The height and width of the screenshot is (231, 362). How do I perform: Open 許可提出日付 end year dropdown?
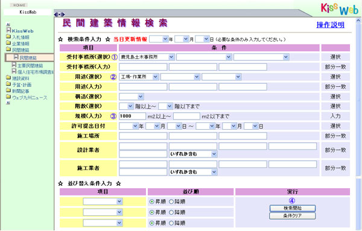205,126
